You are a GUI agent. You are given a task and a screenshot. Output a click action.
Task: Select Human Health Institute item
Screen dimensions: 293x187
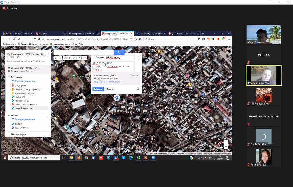tap(25, 93)
